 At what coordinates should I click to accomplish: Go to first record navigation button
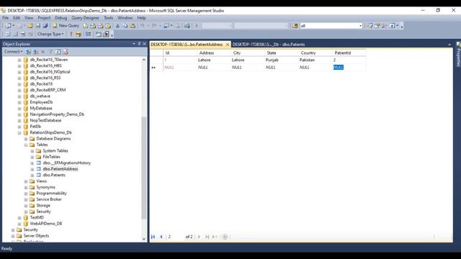click(x=153, y=237)
